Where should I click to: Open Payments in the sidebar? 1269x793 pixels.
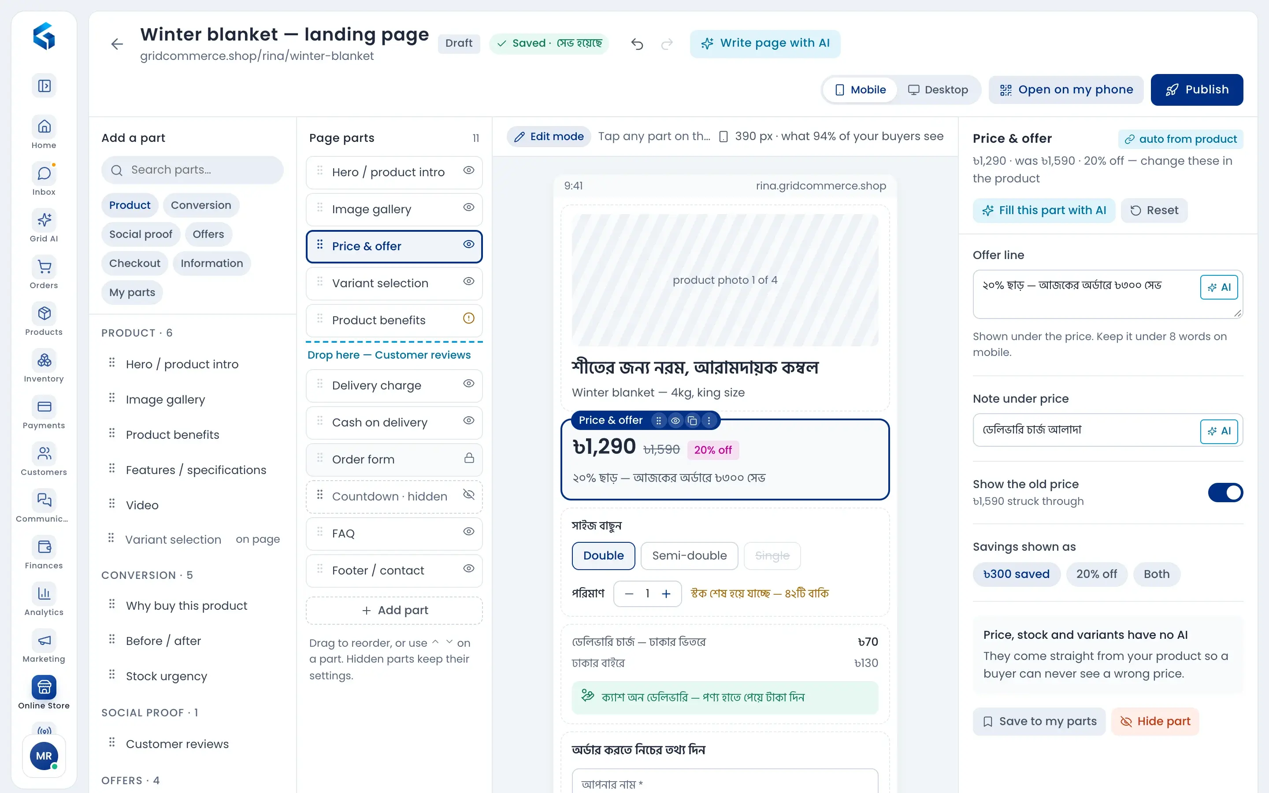(x=44, y=413)
